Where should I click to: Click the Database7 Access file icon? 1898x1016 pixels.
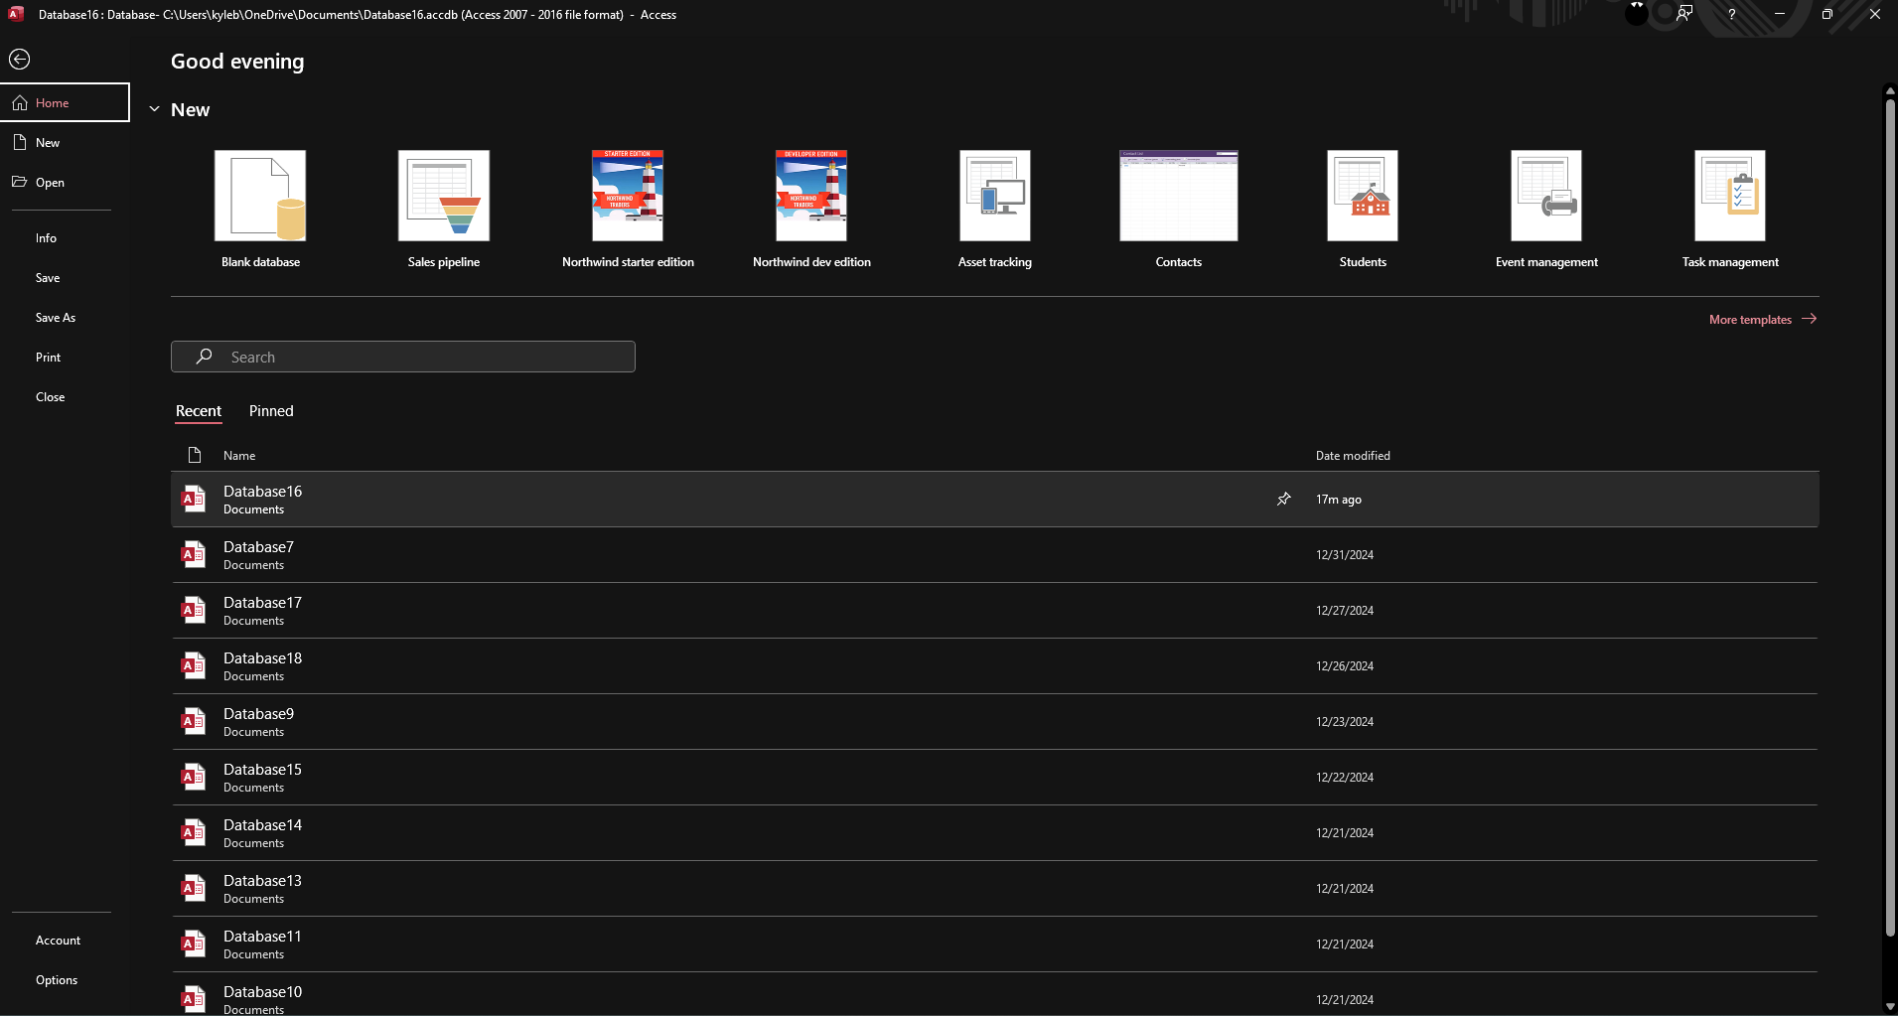(194, 554)
